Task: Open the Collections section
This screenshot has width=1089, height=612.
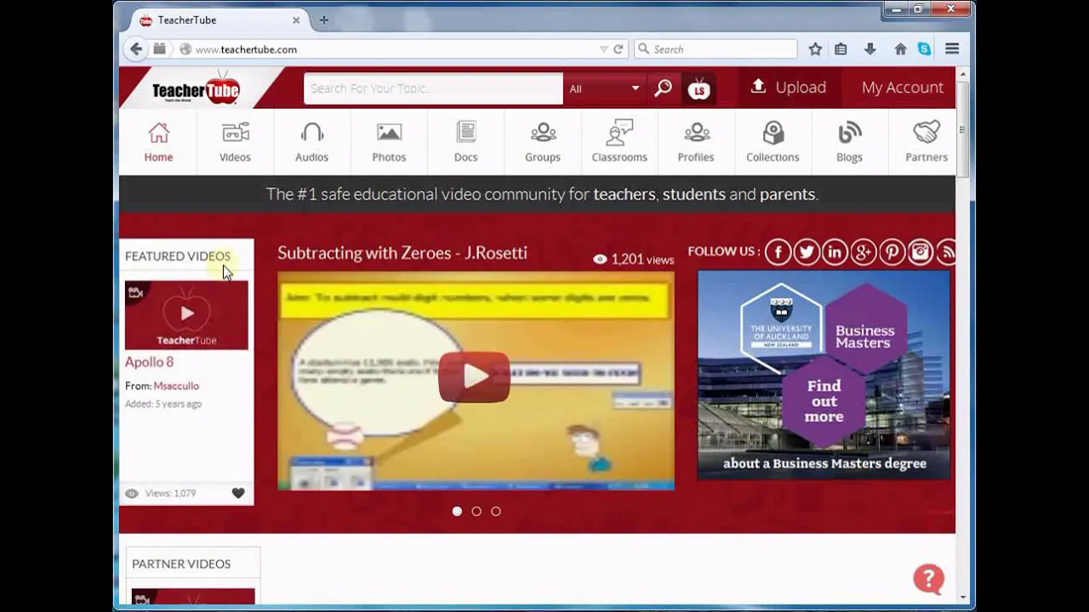Action: (773, 142)
